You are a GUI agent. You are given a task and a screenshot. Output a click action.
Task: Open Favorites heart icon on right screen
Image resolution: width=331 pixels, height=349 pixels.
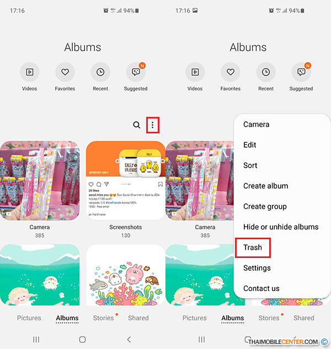pos(231,72)
